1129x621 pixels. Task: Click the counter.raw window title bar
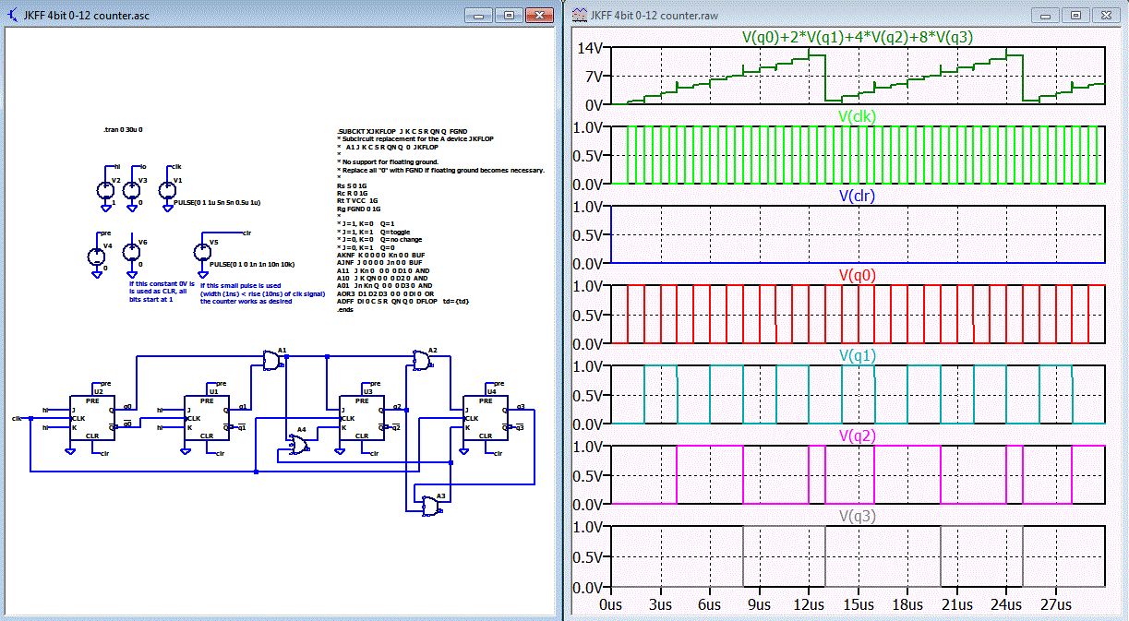coord(846,15)
